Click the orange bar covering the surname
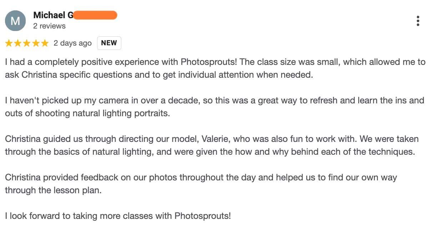 pyautogui.click(x=95, y=15)
